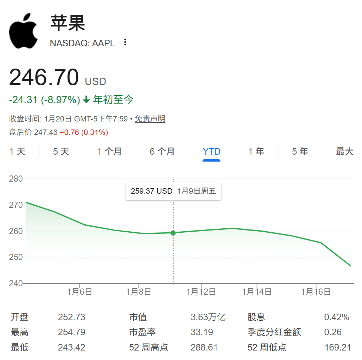Open the 免责声明 disclaimer link
The height and width of the screenshot is (360, 362).
coord(150,119)
